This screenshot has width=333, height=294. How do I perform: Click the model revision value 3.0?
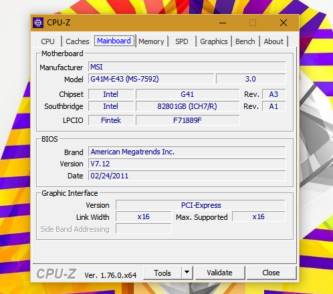pos(251,79)
